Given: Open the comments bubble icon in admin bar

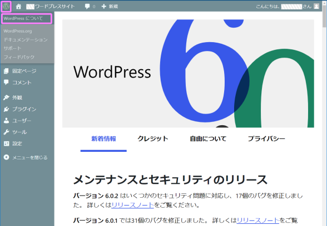Looking at the screenshot, I should pos(87,7).
